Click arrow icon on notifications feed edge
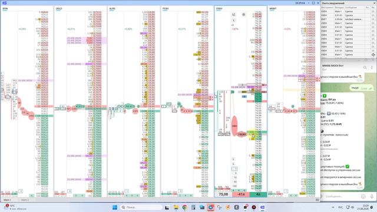 point(373,55)
